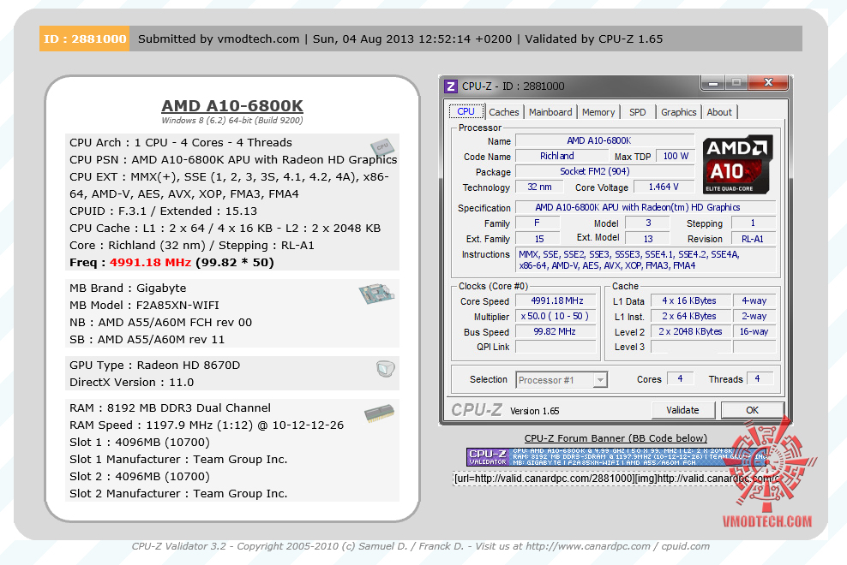Click the motherboard icon beside MB Brand
Screen dimensions: 847x565
click(376, 293)
